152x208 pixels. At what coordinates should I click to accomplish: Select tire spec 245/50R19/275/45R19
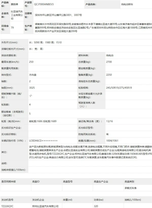[x=119, y=88]
